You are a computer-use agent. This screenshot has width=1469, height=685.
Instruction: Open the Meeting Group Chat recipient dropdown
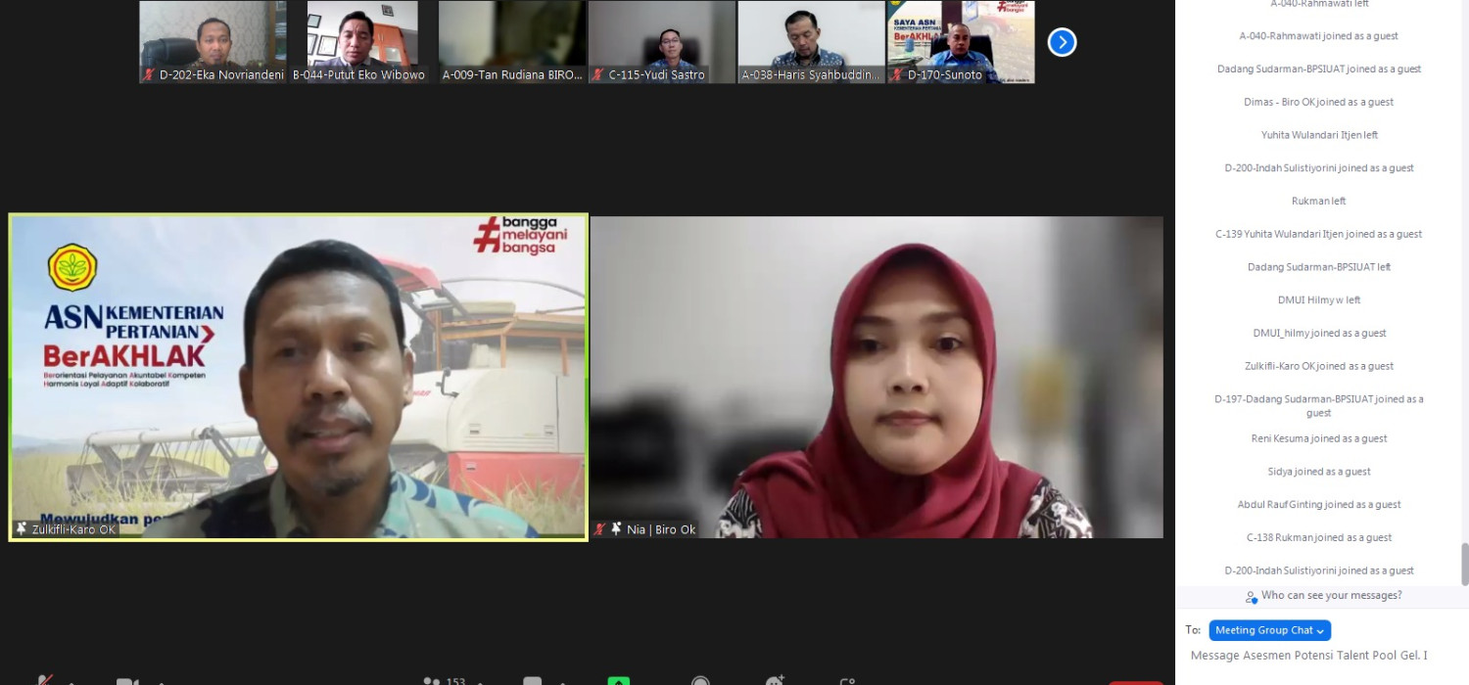click(x=1269, y=630)
